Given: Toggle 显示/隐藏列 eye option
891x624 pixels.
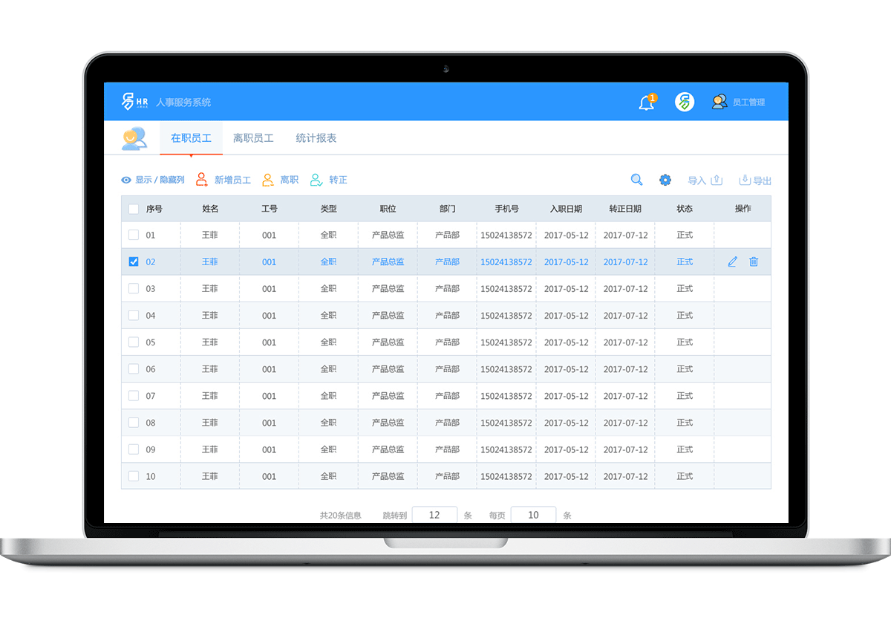Looking at the screenshot, I should pyautogui.click(x=153, y=180).
